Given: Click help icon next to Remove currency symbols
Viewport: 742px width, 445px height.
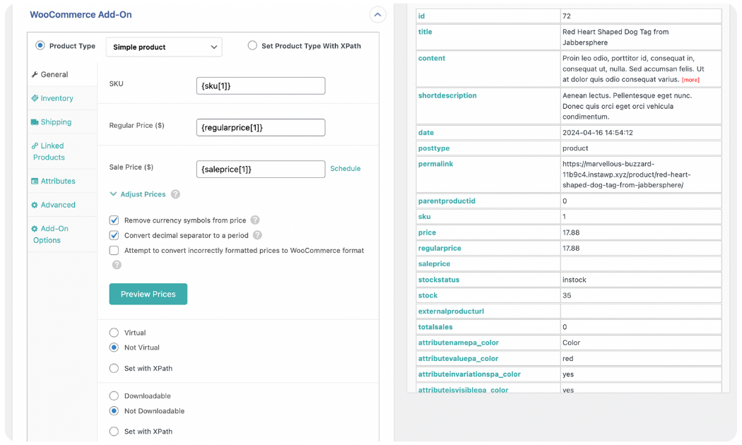Looking at the screenshot, I should coord(255,220).
